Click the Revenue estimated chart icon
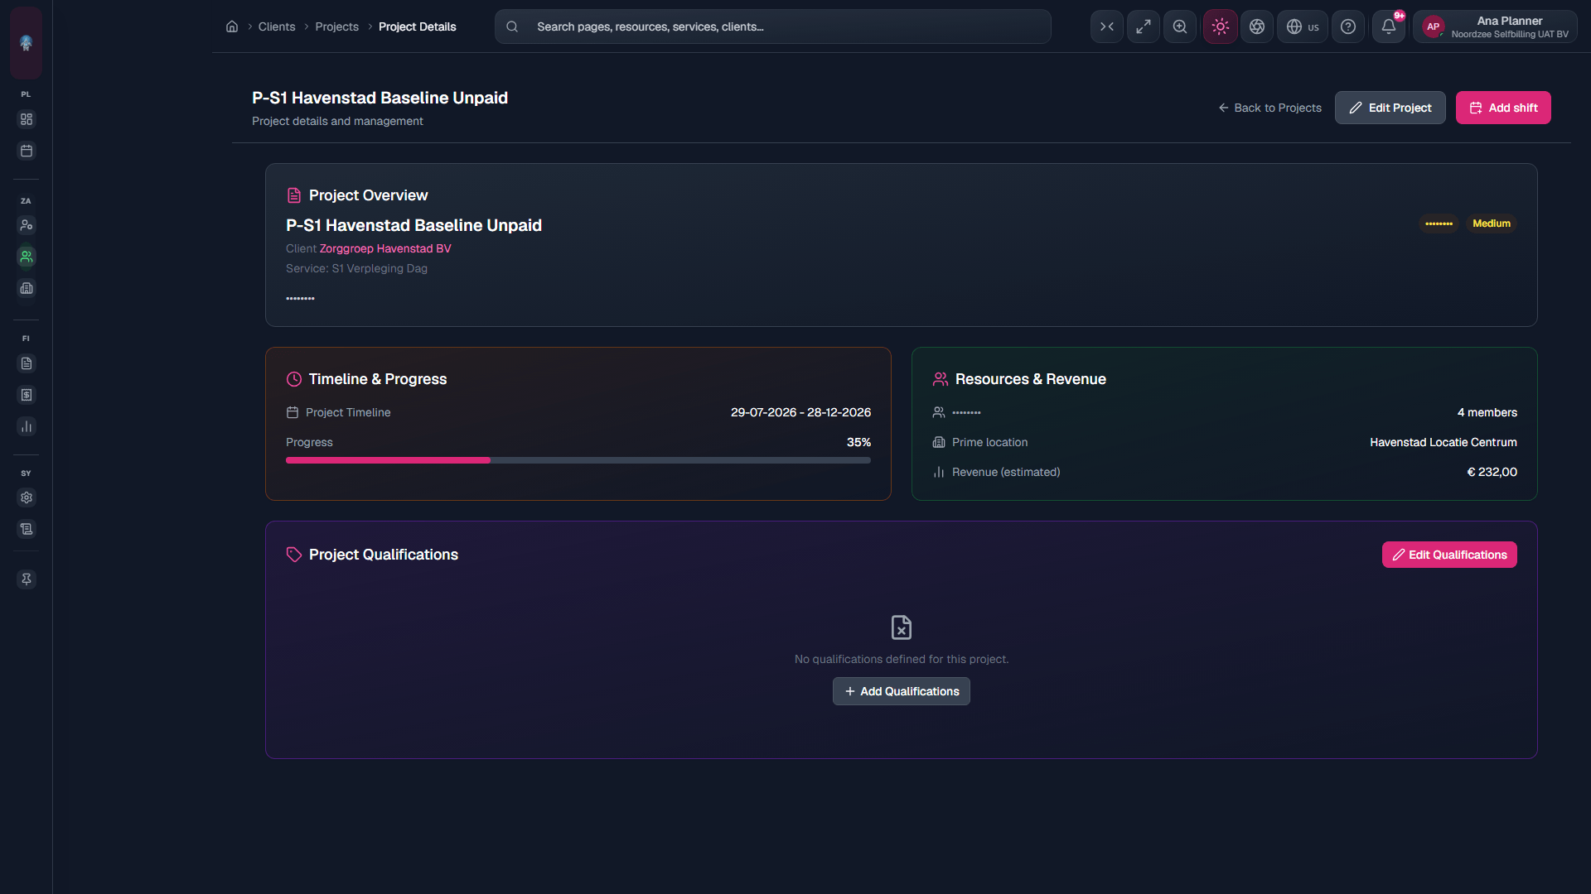The height and width of the screenshot is (894, 1591). pyautogui.click(x=939, y=472)
